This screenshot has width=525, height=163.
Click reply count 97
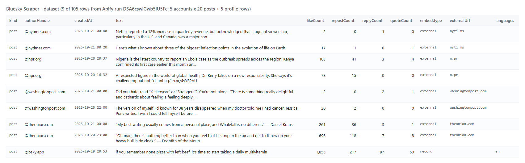click(382, 152)
